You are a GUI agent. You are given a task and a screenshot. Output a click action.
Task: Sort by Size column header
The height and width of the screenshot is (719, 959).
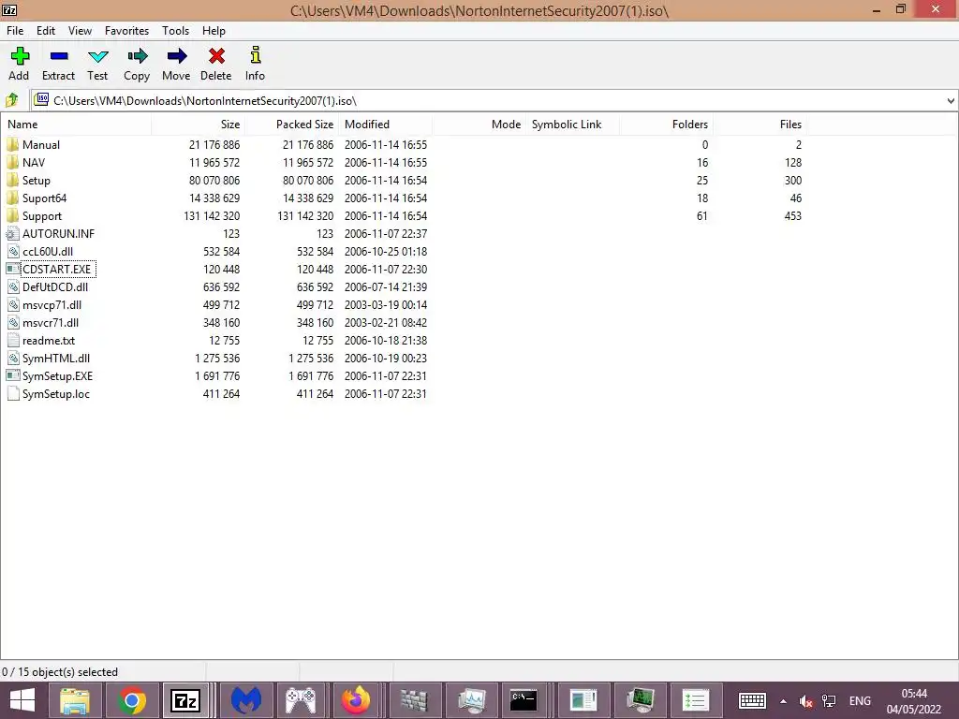point(199,125)
